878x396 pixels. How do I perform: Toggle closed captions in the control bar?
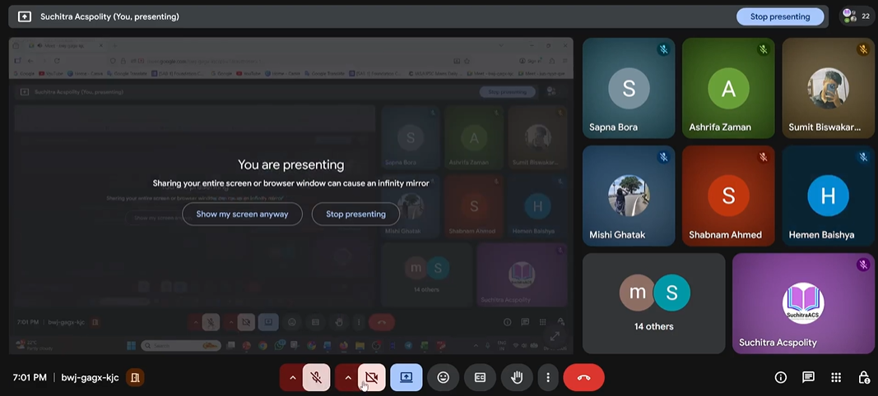tap(480, 378)
